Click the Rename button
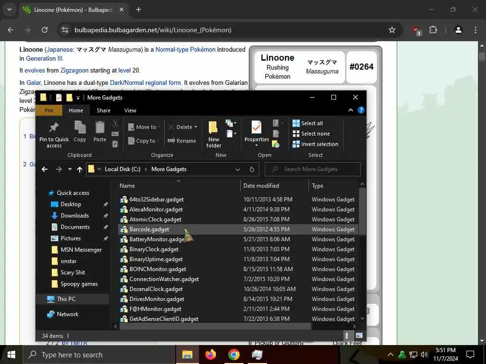The width and height of the screenshot is (486, 364). (182, 140)
